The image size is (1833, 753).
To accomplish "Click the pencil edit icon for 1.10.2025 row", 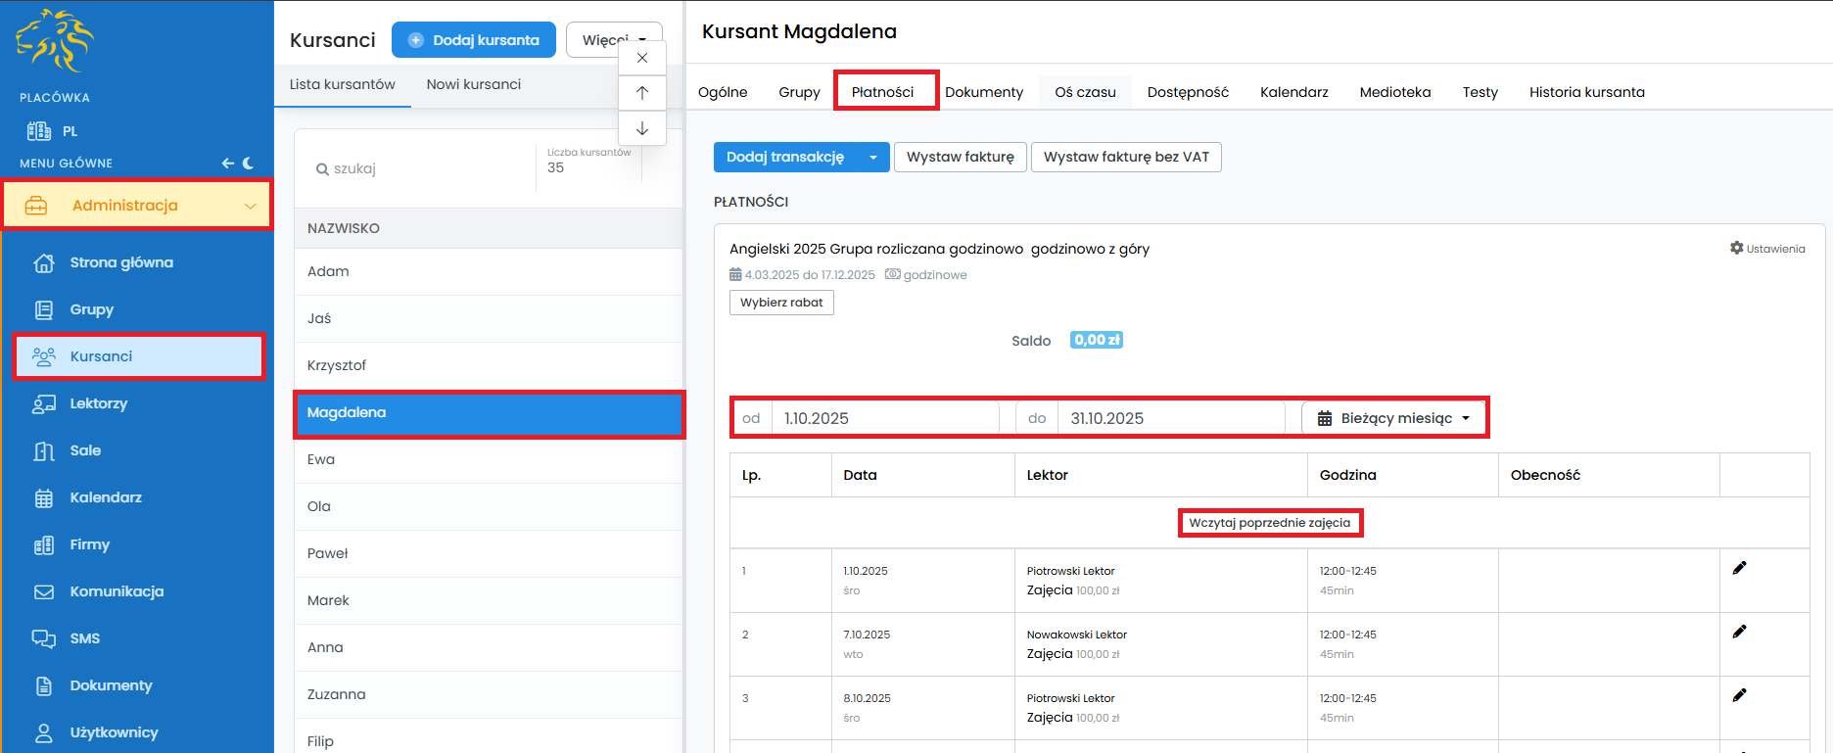I will (x=1739, y=568).
